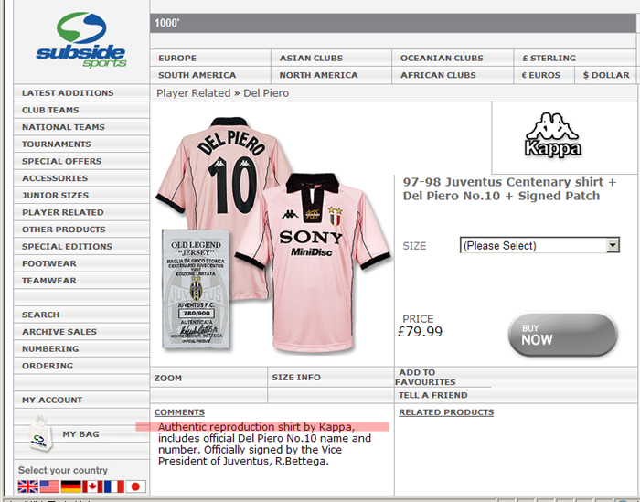Viewport: 640px width, 502px height.
Task: Select the UK flag icon
Action: pos(28,486)
